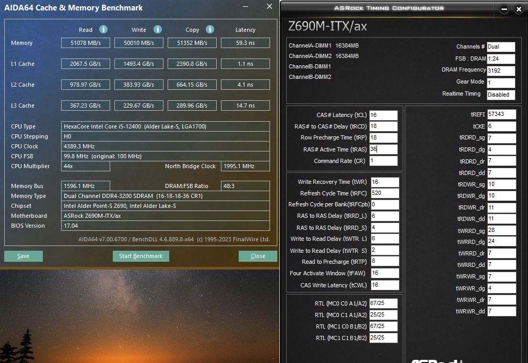Click the tWRWR_dd field
This screenshot has width=528, height=363.
(501, 311)
